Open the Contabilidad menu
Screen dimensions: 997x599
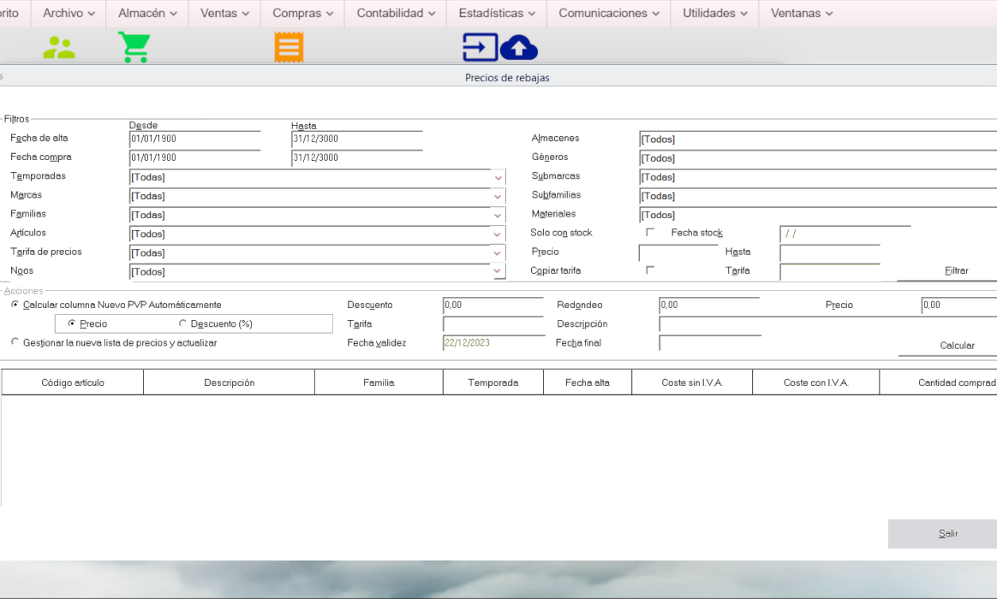396,13
